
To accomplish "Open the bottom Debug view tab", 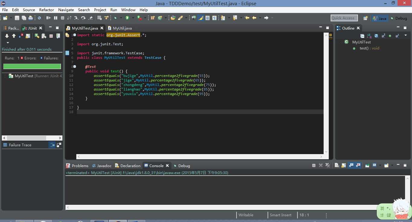I will (x=182, y=166).
